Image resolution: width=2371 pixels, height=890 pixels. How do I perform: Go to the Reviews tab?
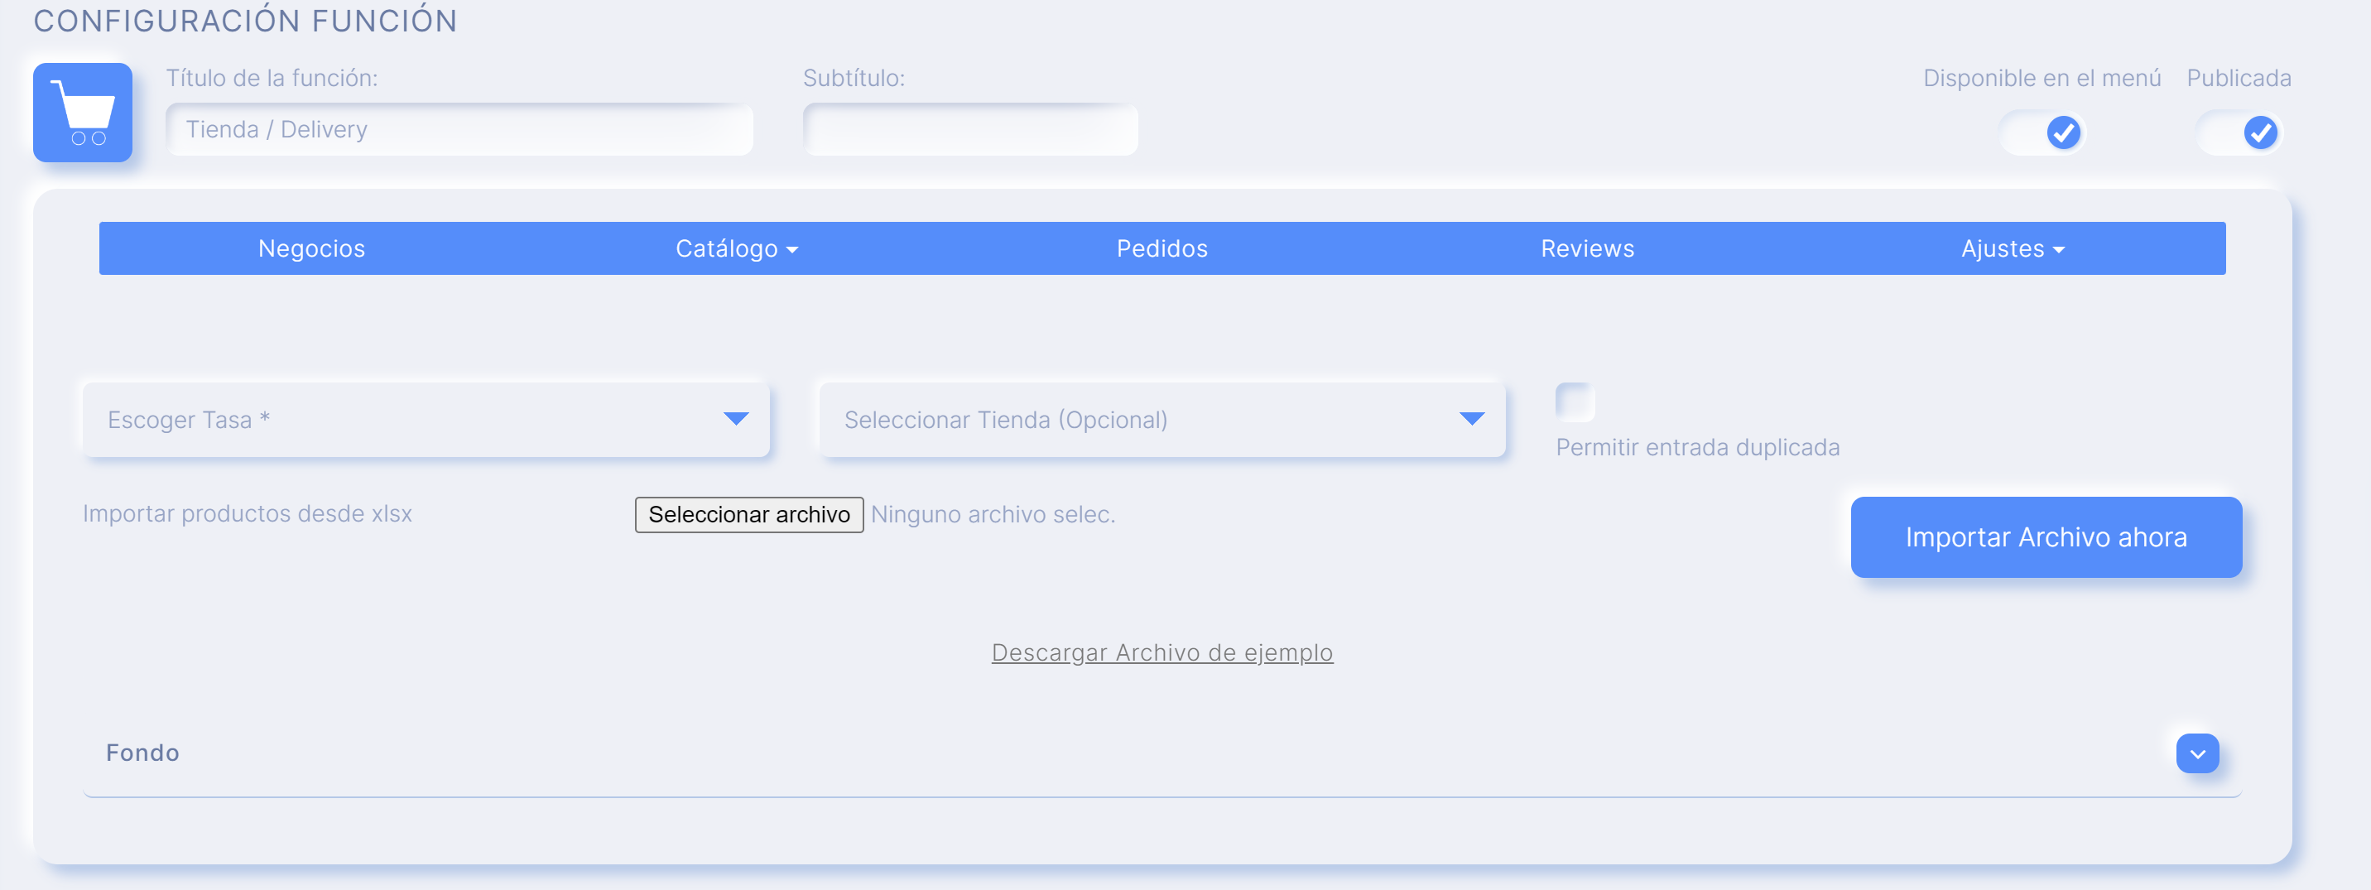(x=1587, y=248)
